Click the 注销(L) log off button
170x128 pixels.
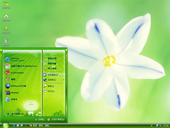[x=40, y=119]
